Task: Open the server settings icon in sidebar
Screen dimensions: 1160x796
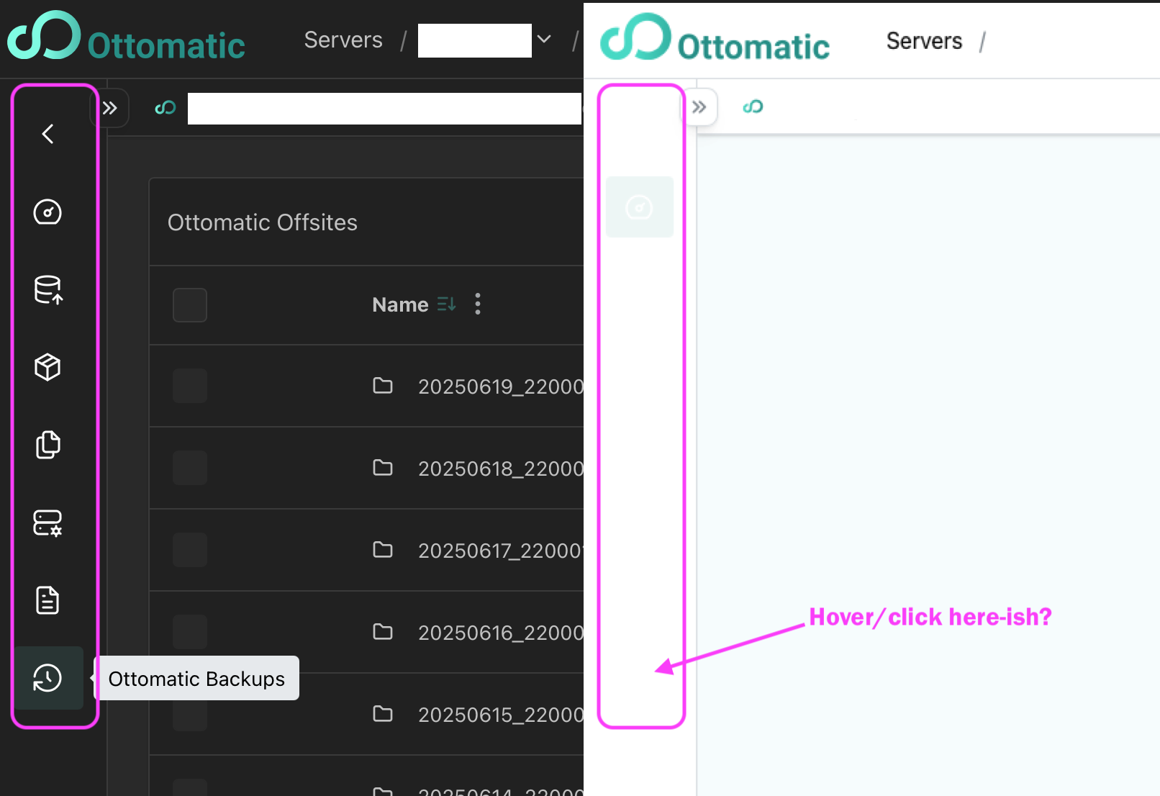Action: pyautogui.click(x=47, y=523)
